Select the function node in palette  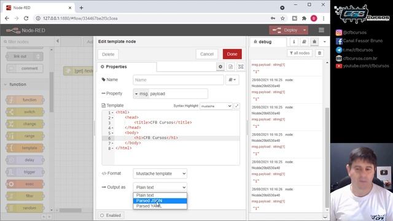click(25, 99)
